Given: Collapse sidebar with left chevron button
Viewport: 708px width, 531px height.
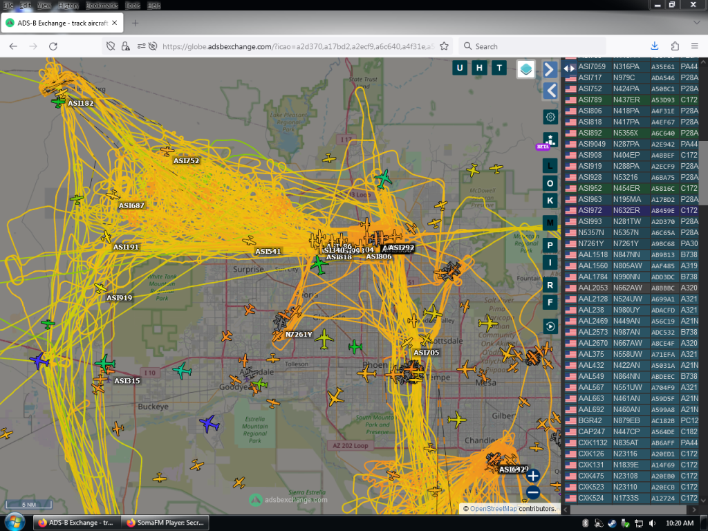Looking at the screenshot, I should coord(550,91).
